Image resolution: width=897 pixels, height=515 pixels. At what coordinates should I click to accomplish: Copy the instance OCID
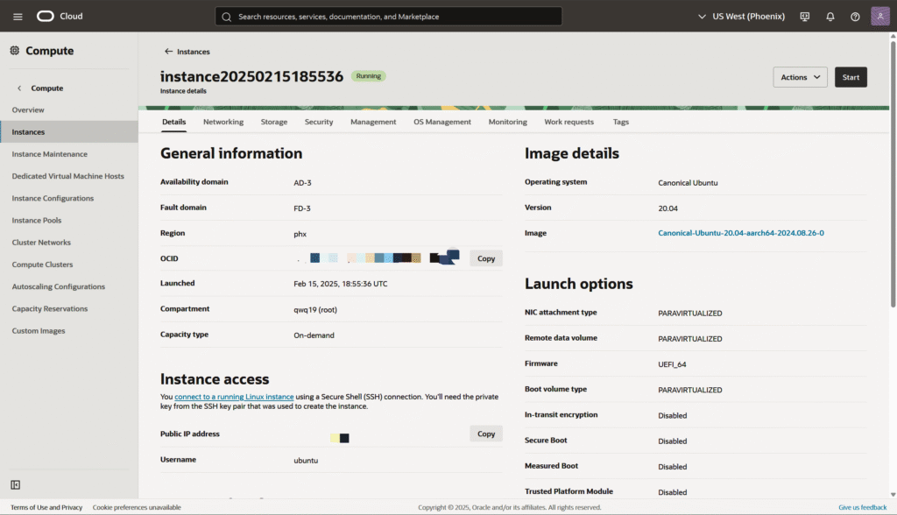coord(486,258)
